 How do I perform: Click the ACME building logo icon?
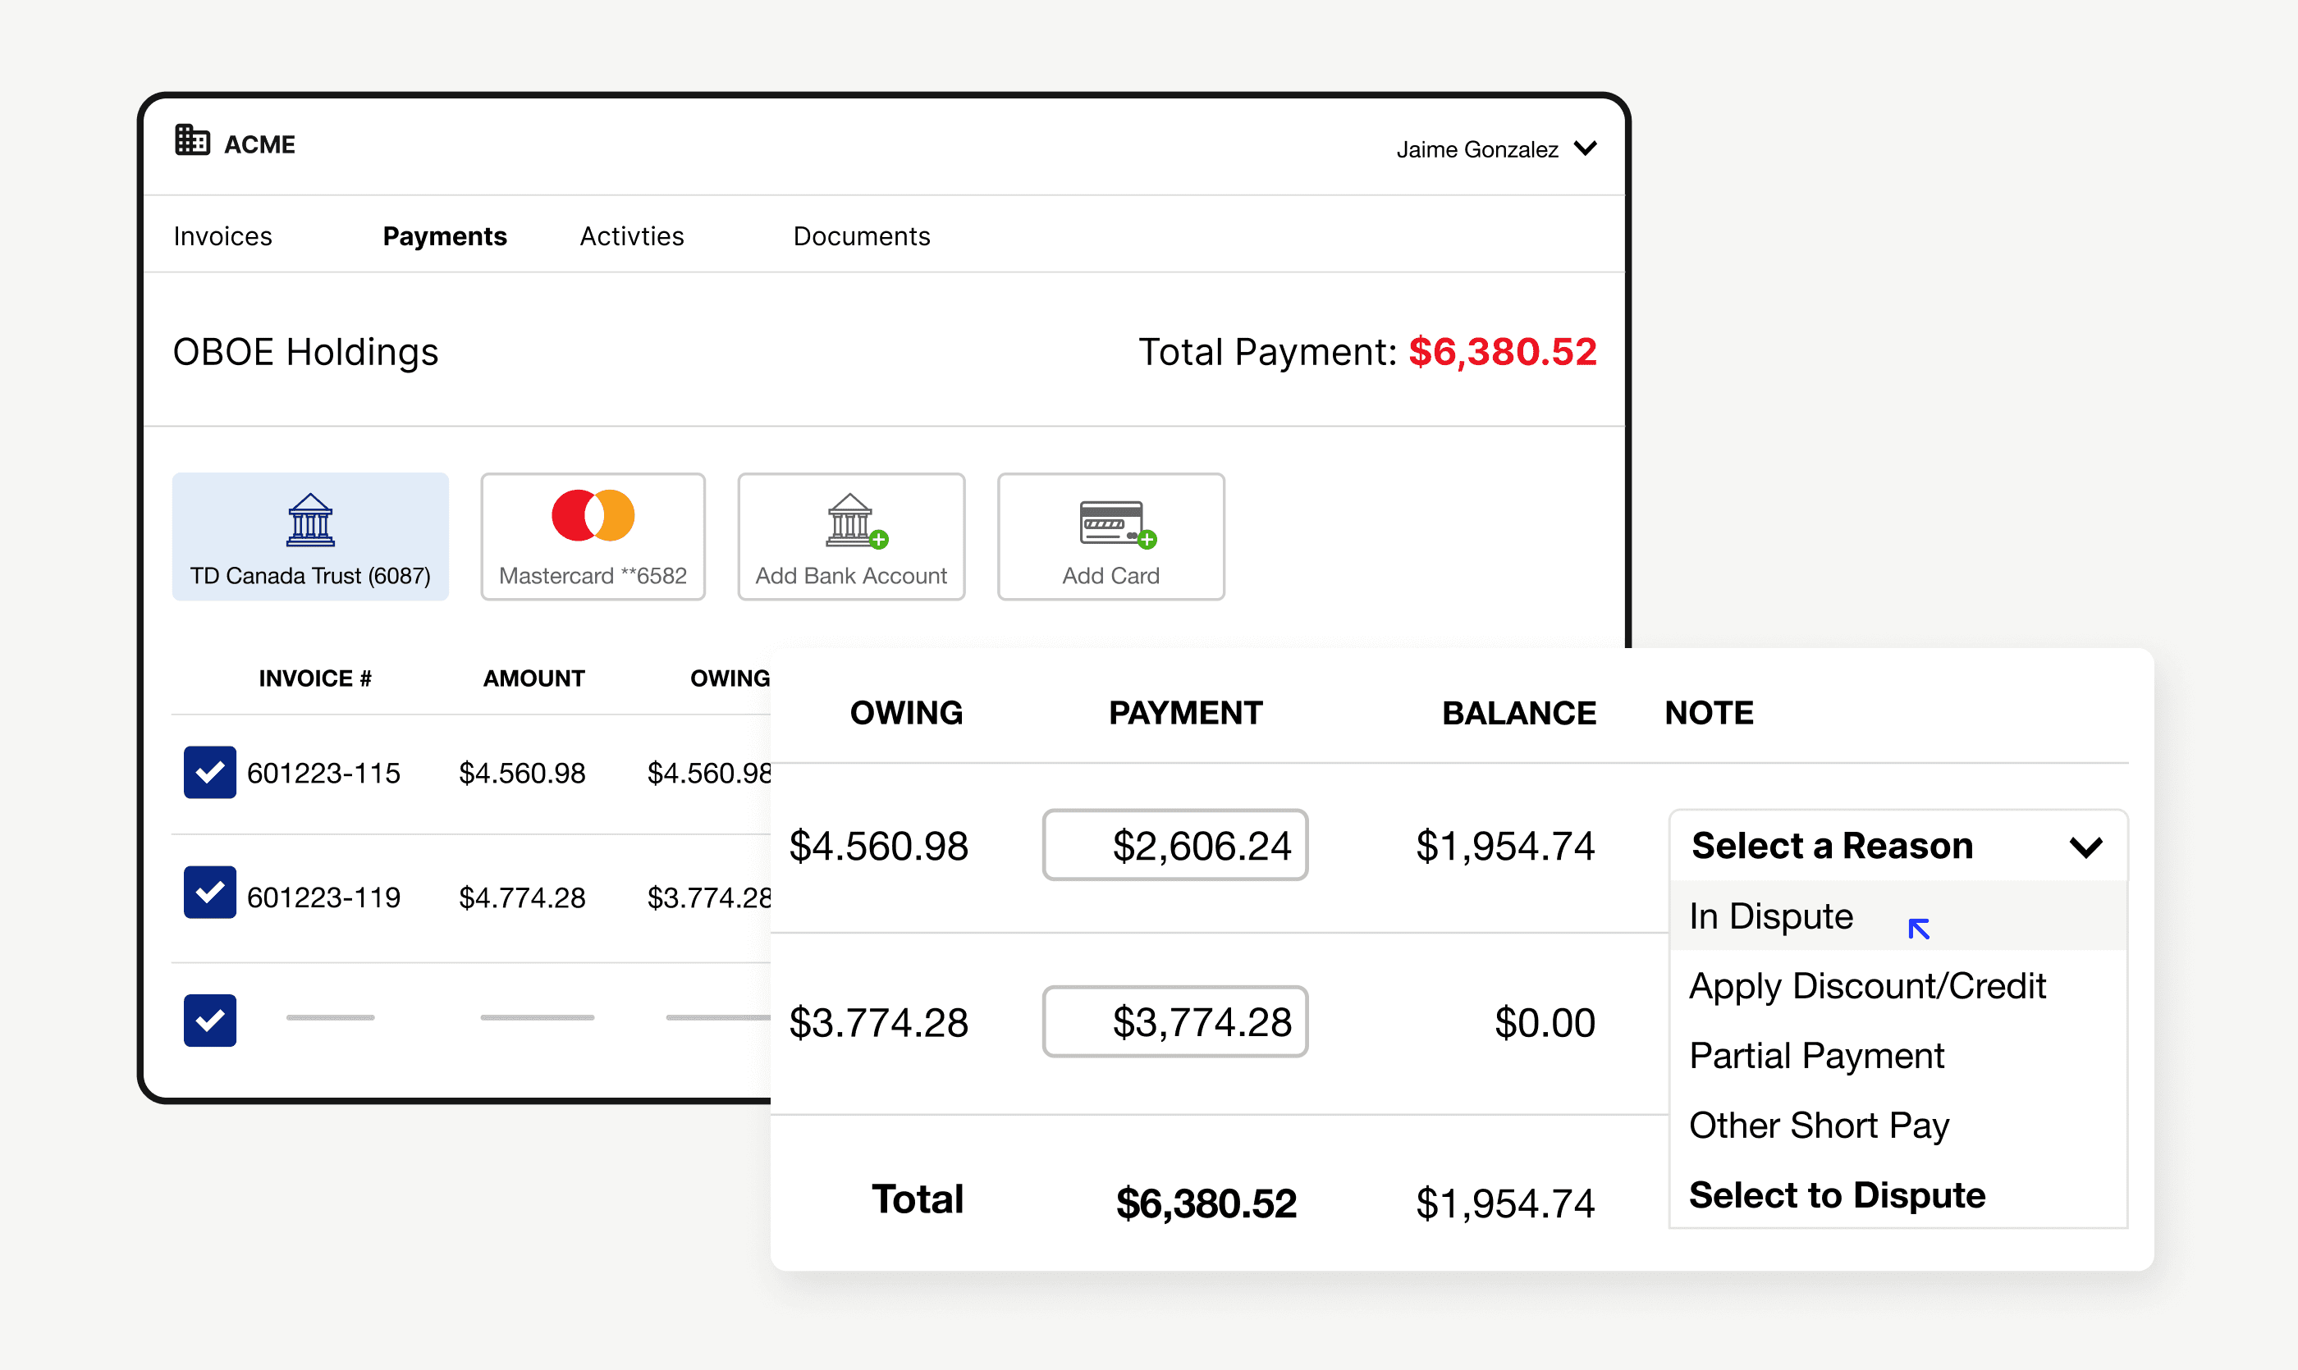[x=192, y=141]
